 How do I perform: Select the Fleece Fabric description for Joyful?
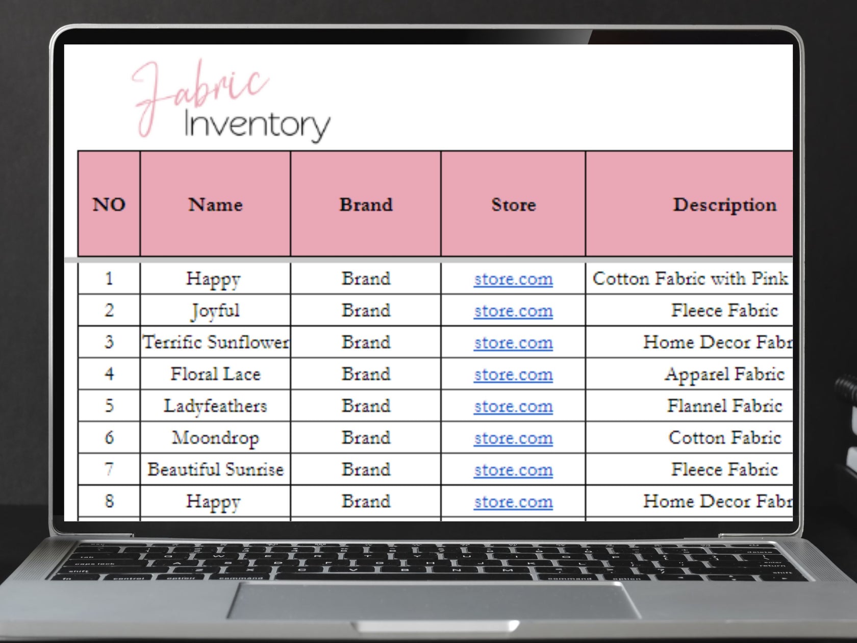coord(724,311)
